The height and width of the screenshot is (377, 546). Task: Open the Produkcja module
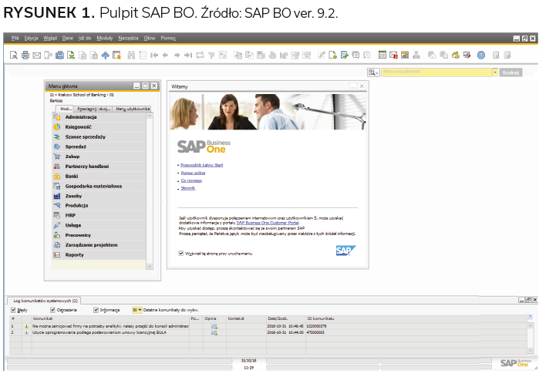(x=99, y=205)
